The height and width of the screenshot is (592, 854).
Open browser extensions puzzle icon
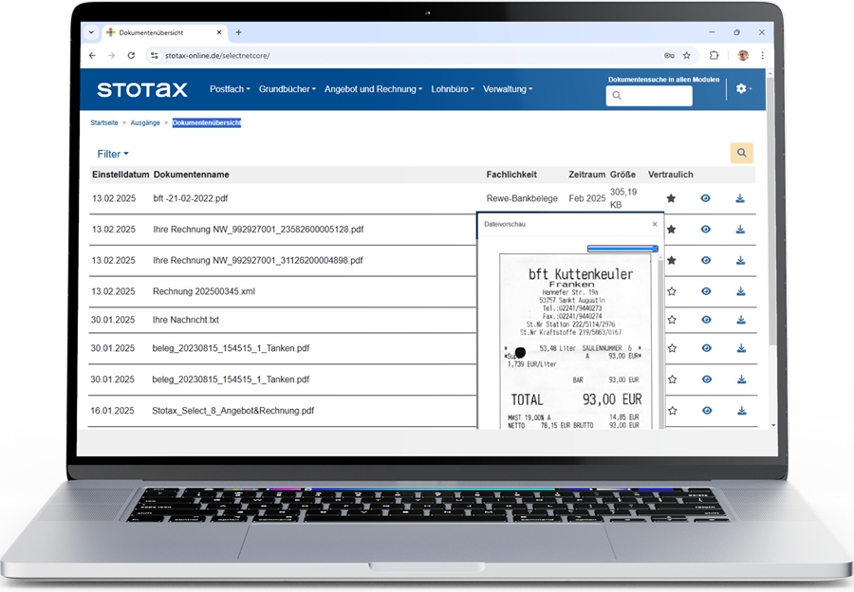coord(714,55)
